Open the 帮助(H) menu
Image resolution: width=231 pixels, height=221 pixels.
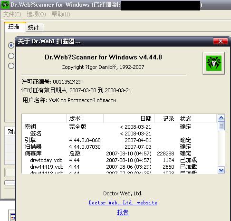coord(61,14)
